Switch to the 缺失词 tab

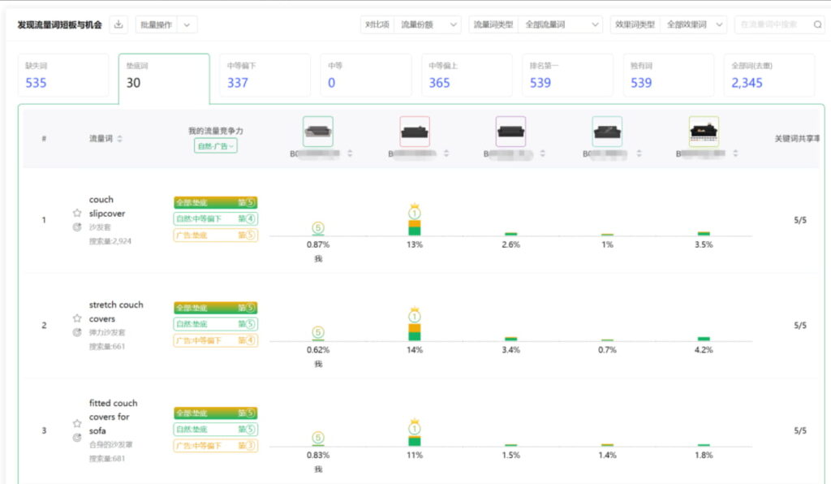(x=62, y=74)
